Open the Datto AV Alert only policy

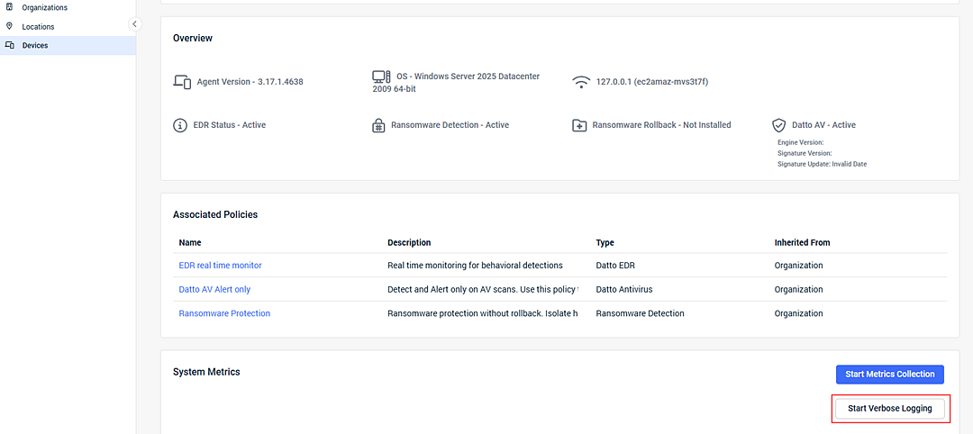[214, 290]
